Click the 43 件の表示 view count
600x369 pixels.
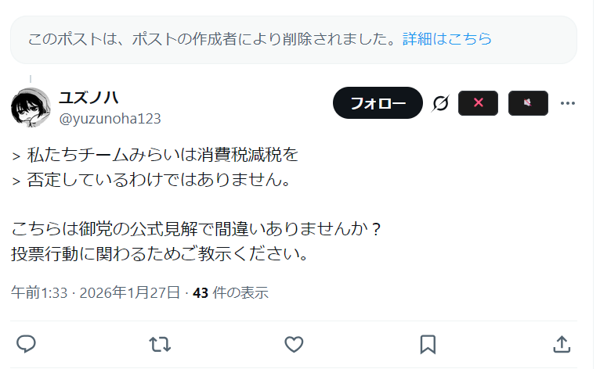(230, 292)
